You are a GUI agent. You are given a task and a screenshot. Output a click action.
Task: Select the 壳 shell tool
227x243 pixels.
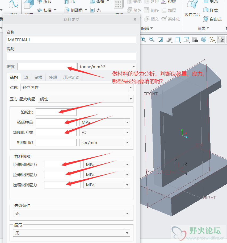(x=95, y=10)
